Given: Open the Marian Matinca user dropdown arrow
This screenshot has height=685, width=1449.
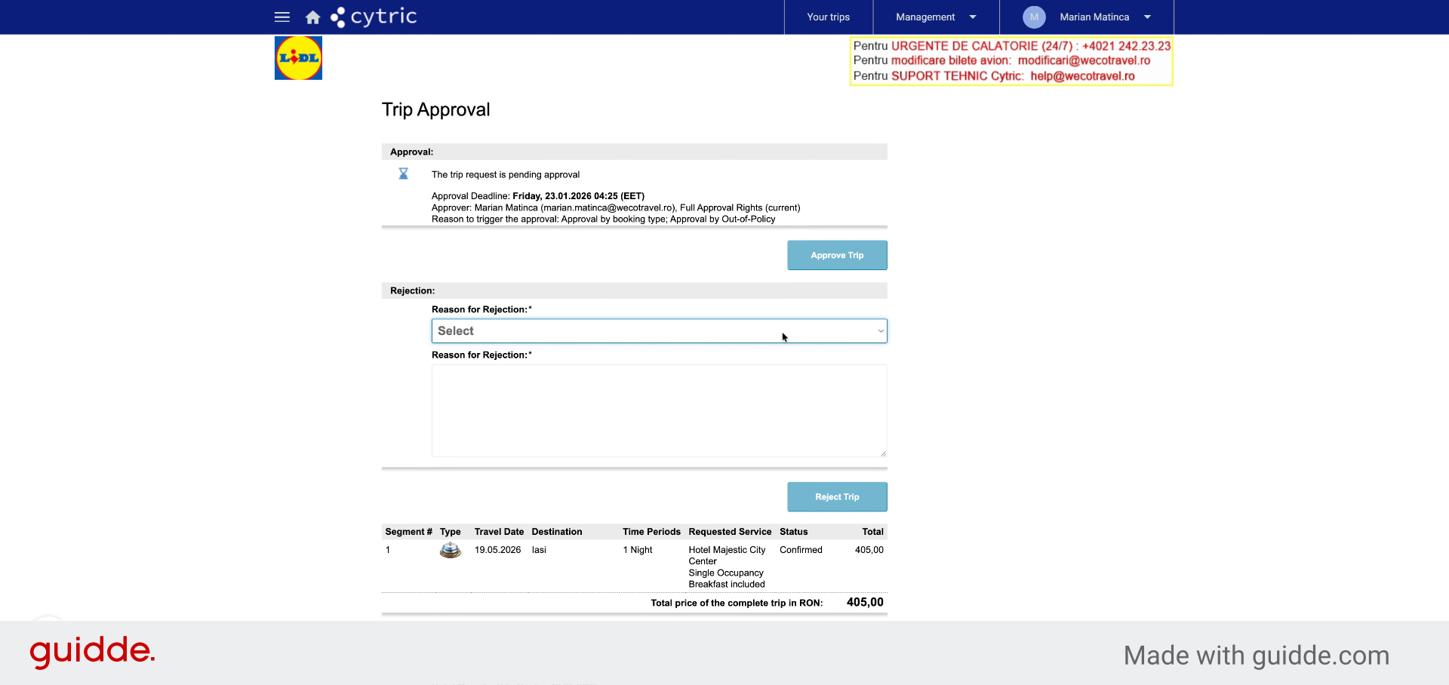Looking at the screenshot, I should (1147, 17).
